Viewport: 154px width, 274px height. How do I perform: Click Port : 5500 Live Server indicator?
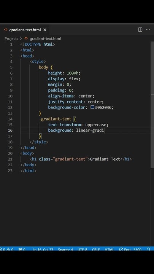pyautogui.click(x=130, y=249)
